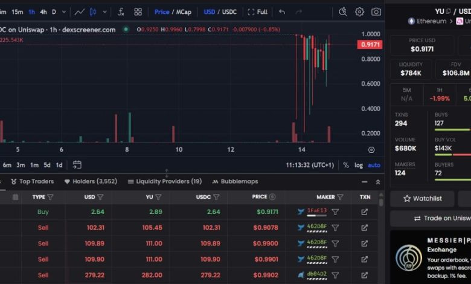
Task: Select the 4h timeframe
Action: (x=43, y=11)
